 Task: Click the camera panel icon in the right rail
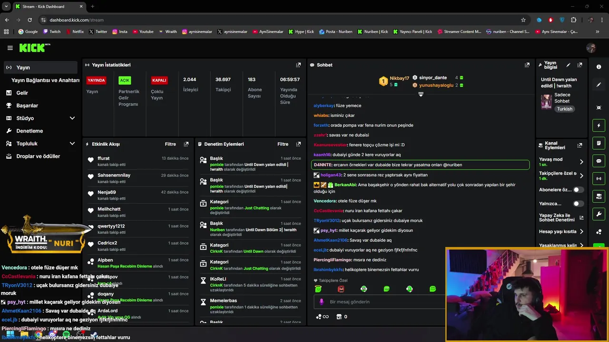599,196
